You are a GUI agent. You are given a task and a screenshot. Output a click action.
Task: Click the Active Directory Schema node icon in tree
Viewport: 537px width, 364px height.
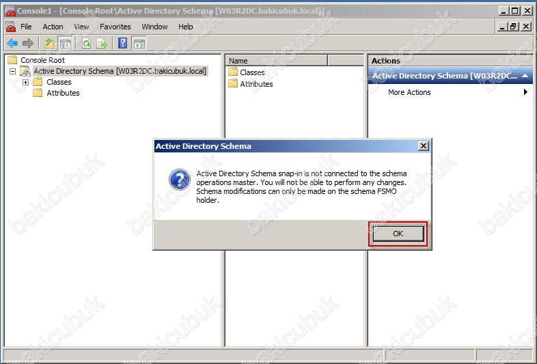tap(25, 71)
